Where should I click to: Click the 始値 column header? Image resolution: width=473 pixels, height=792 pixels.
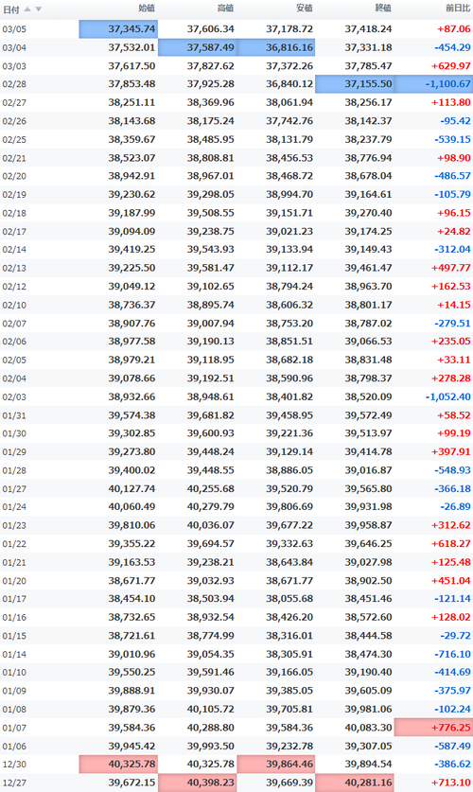coord(147,9)
